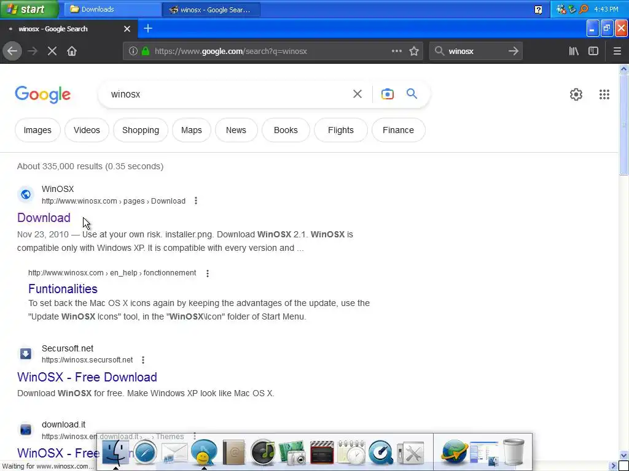Open Google quick settings gear
Image resolution: width=629 pixels, height=471 pixels.
click(x=576, y=94)
